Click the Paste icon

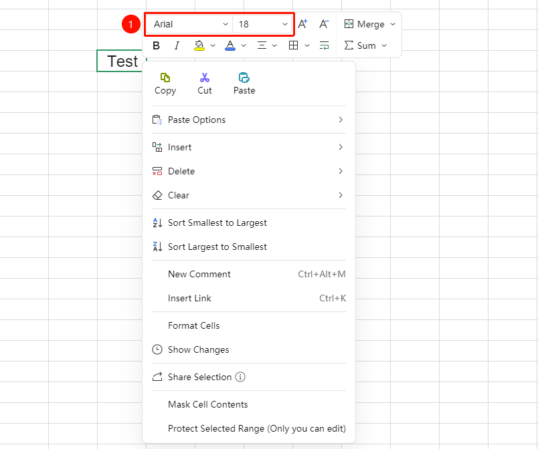coord(244,78)
